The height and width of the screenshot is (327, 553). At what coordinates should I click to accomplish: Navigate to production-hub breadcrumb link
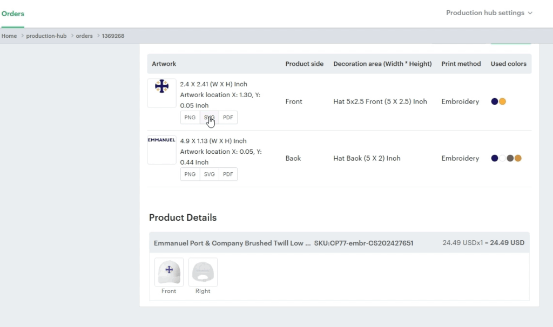click(46, 36)
